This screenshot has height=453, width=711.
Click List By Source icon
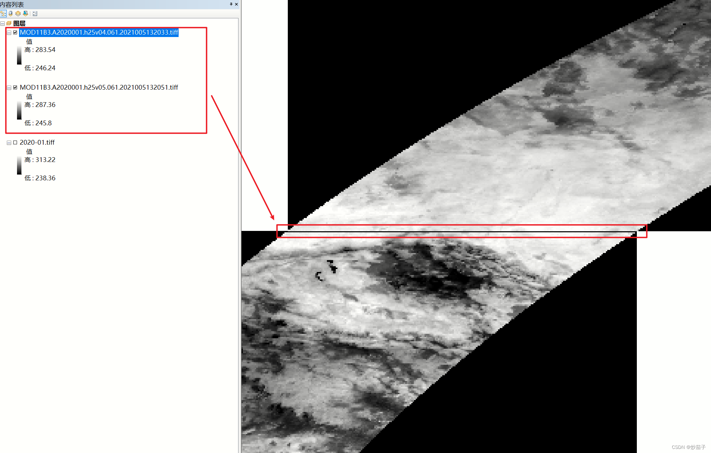pos(11,14)
